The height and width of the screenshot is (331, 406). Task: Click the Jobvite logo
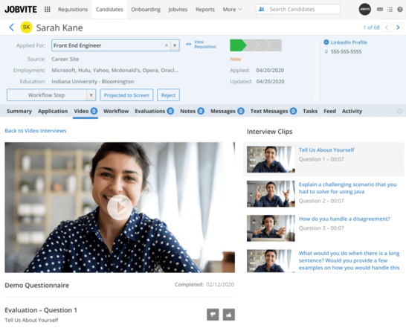pos(21,10)
